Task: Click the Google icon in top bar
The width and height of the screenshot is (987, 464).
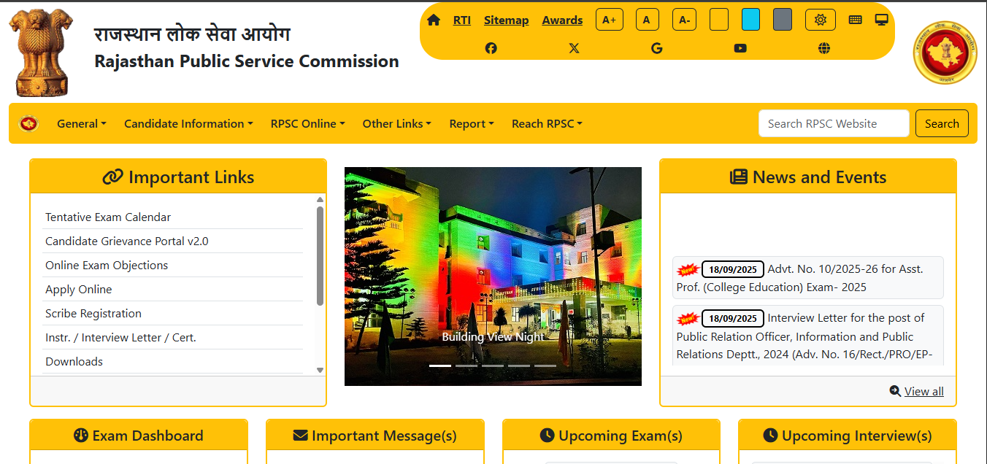Action: click(657, 48)
